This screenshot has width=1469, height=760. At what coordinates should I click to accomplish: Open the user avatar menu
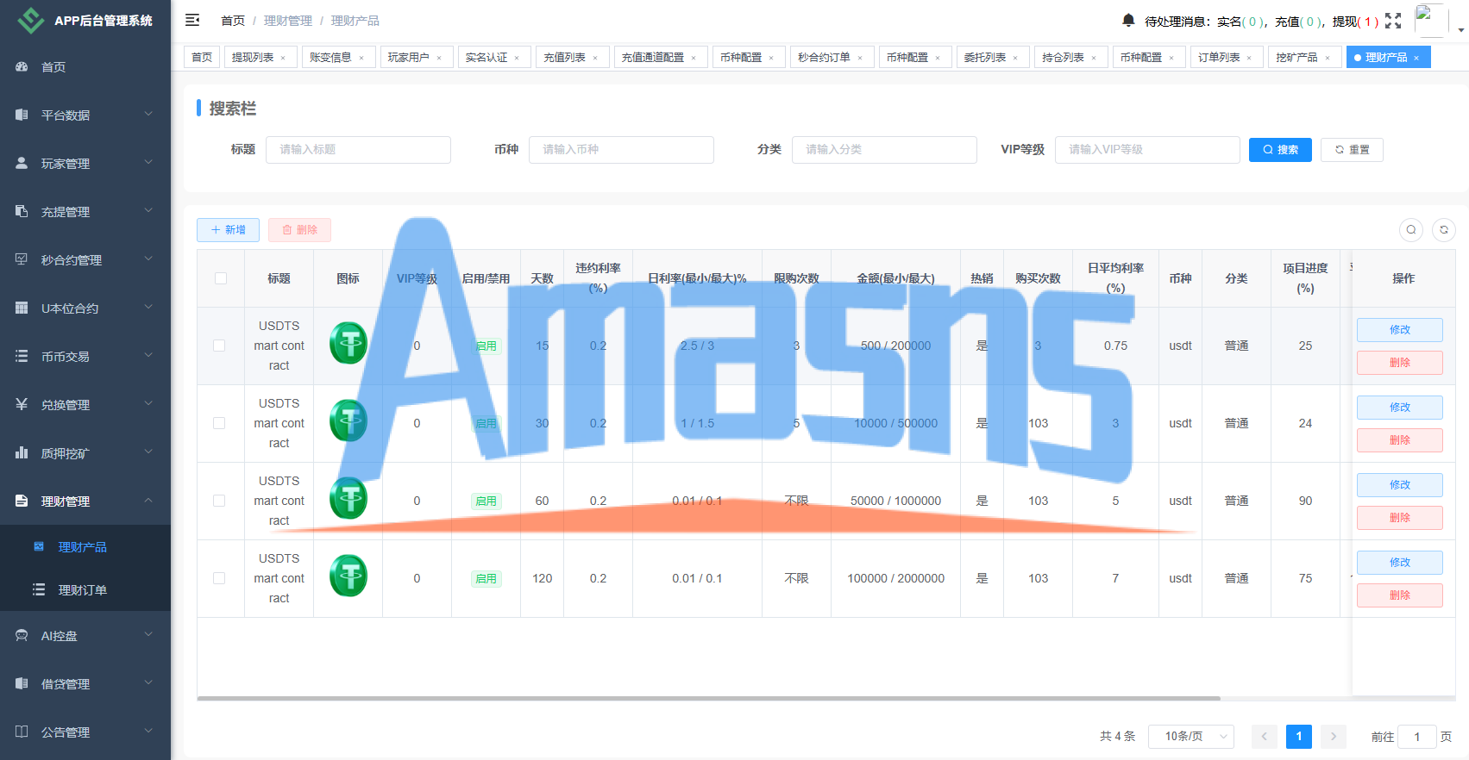coord(1431,21)
